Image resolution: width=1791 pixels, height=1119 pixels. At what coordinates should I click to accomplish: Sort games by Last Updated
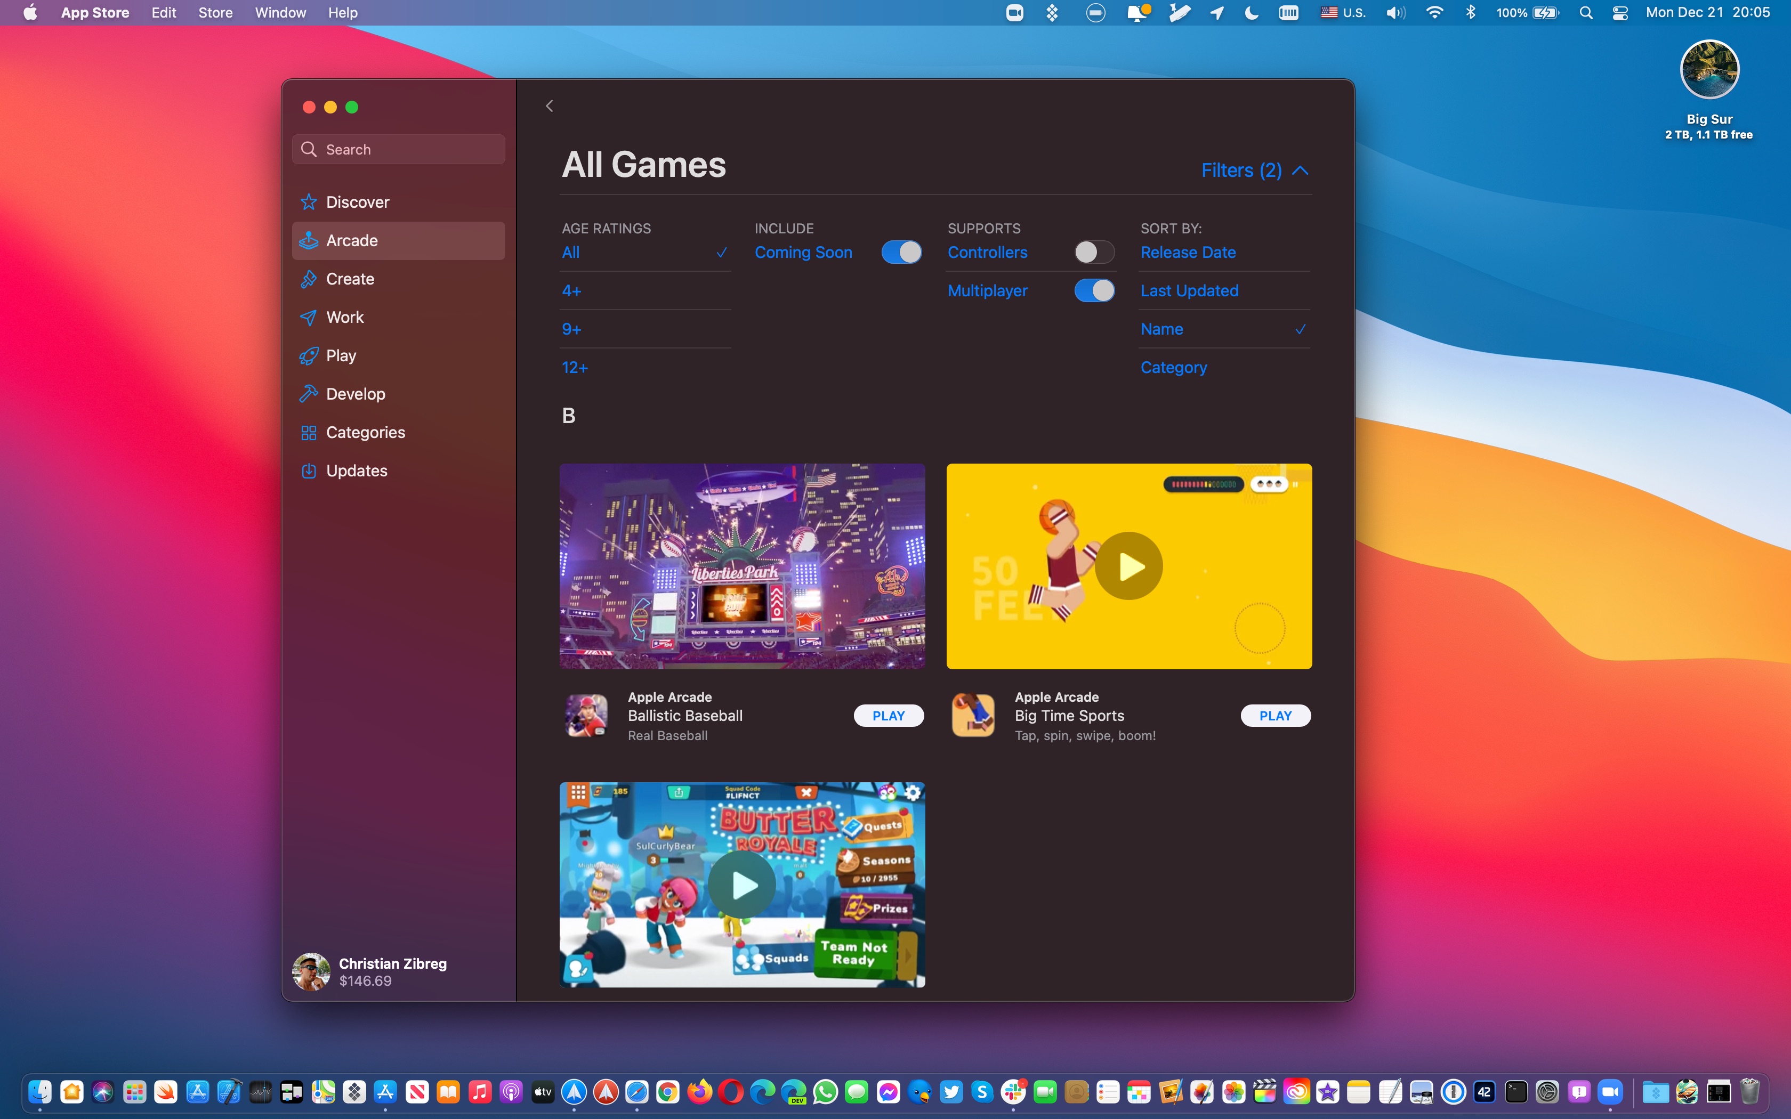[x=1225, y=291]
